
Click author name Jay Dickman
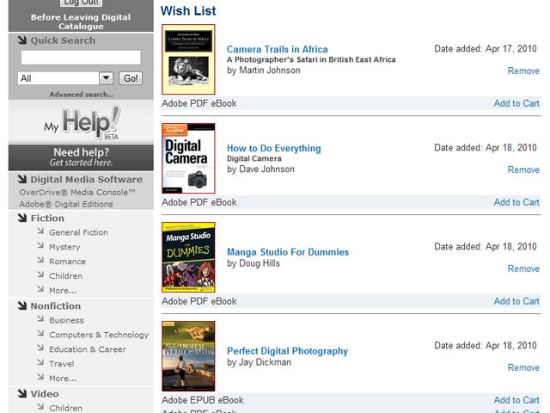(265, 362)
